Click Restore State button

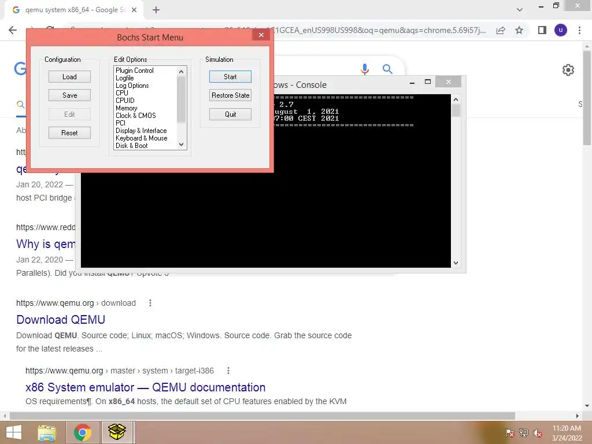(x=230, y=95)
